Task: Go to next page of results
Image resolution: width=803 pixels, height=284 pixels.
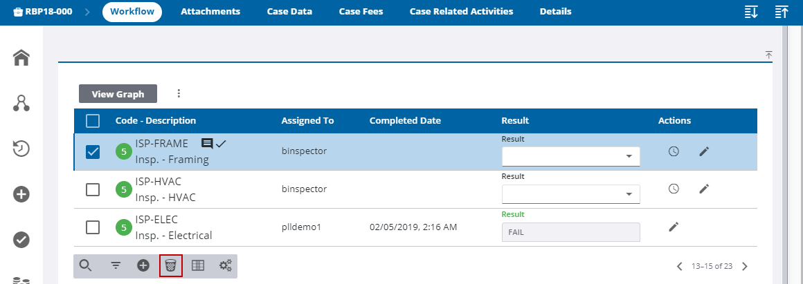Action: [x=745, y=266]
